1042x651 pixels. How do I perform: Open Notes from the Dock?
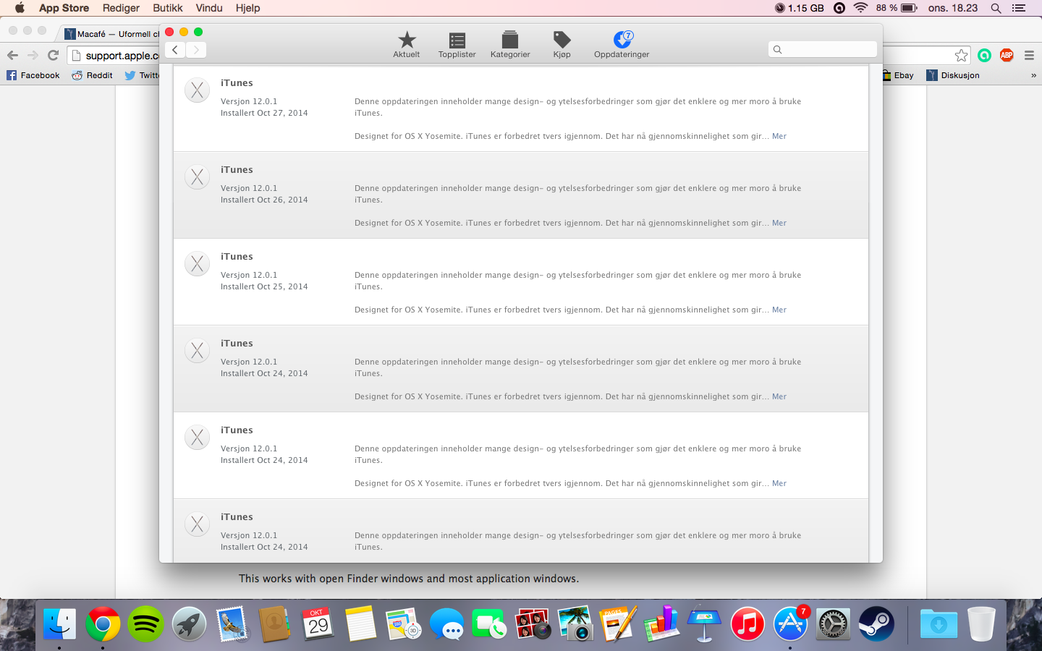click(x=360, y=624)
